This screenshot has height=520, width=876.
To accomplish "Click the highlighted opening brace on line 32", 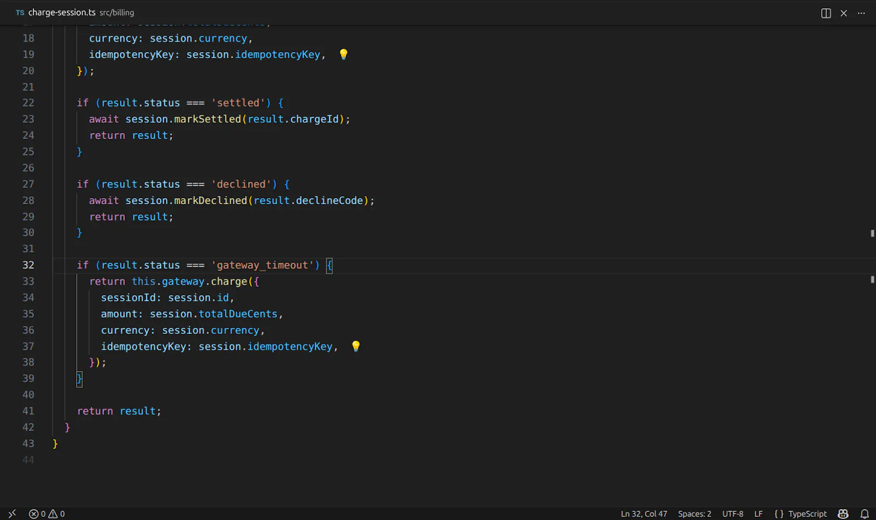I will [x=329, y=265].
